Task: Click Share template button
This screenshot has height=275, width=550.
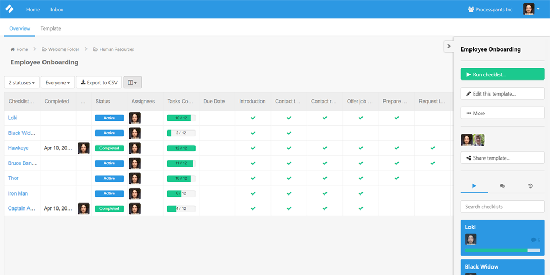Action: tap(502, 158)
